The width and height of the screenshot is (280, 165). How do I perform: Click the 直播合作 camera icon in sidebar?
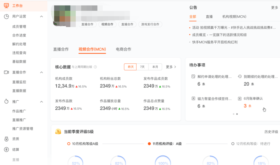[6, 72]
